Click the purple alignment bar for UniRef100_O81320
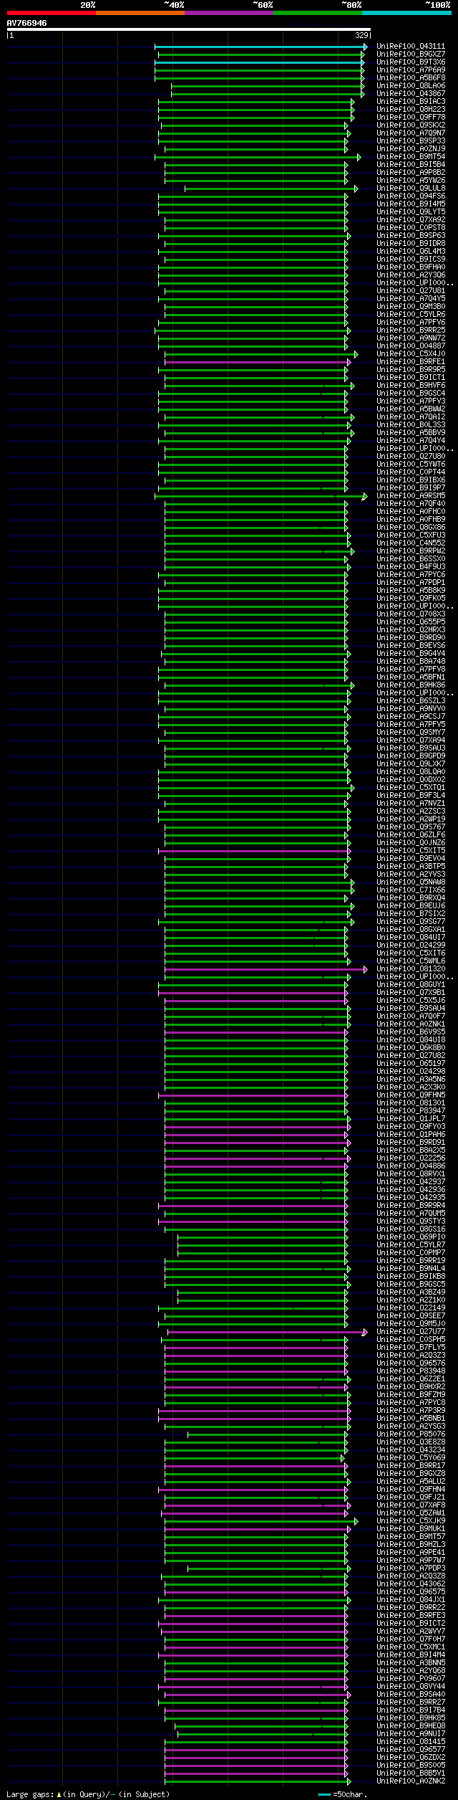The height and width of the screenshot is (1800, 458). (x=265, y=969)
